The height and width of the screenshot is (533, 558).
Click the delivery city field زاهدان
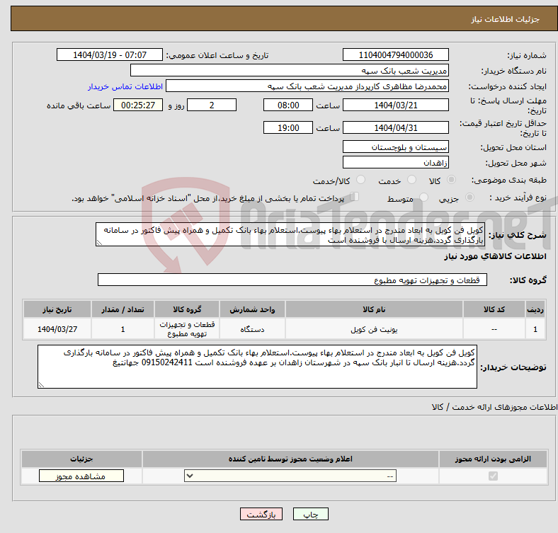point(395,162)
